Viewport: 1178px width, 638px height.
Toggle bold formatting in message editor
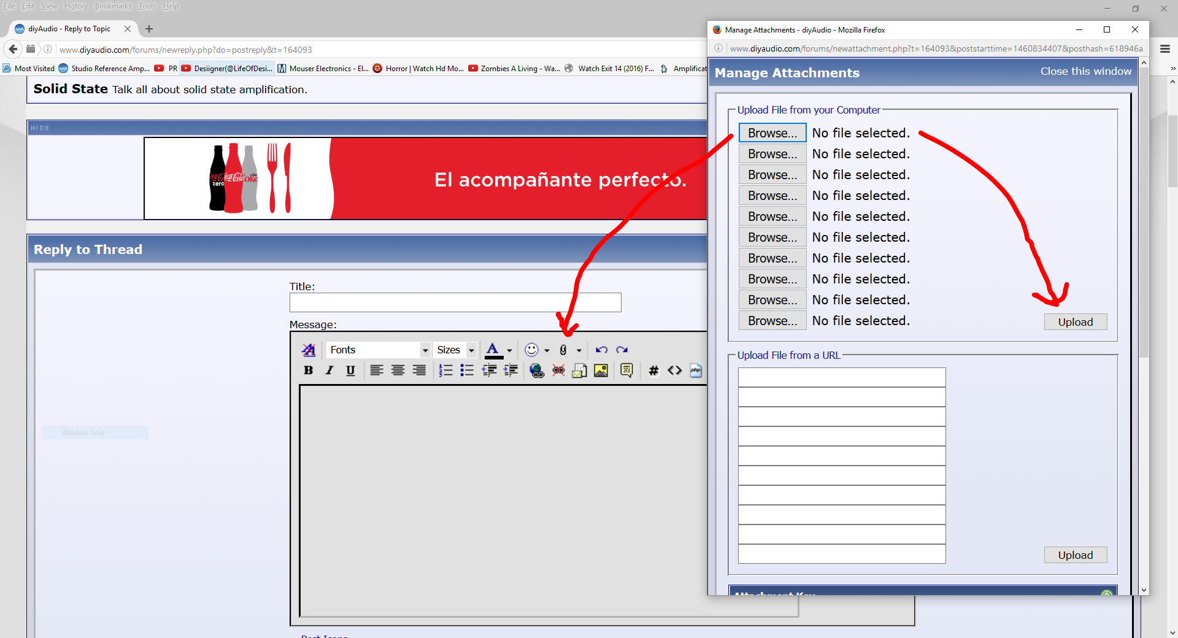pos(309,370)
